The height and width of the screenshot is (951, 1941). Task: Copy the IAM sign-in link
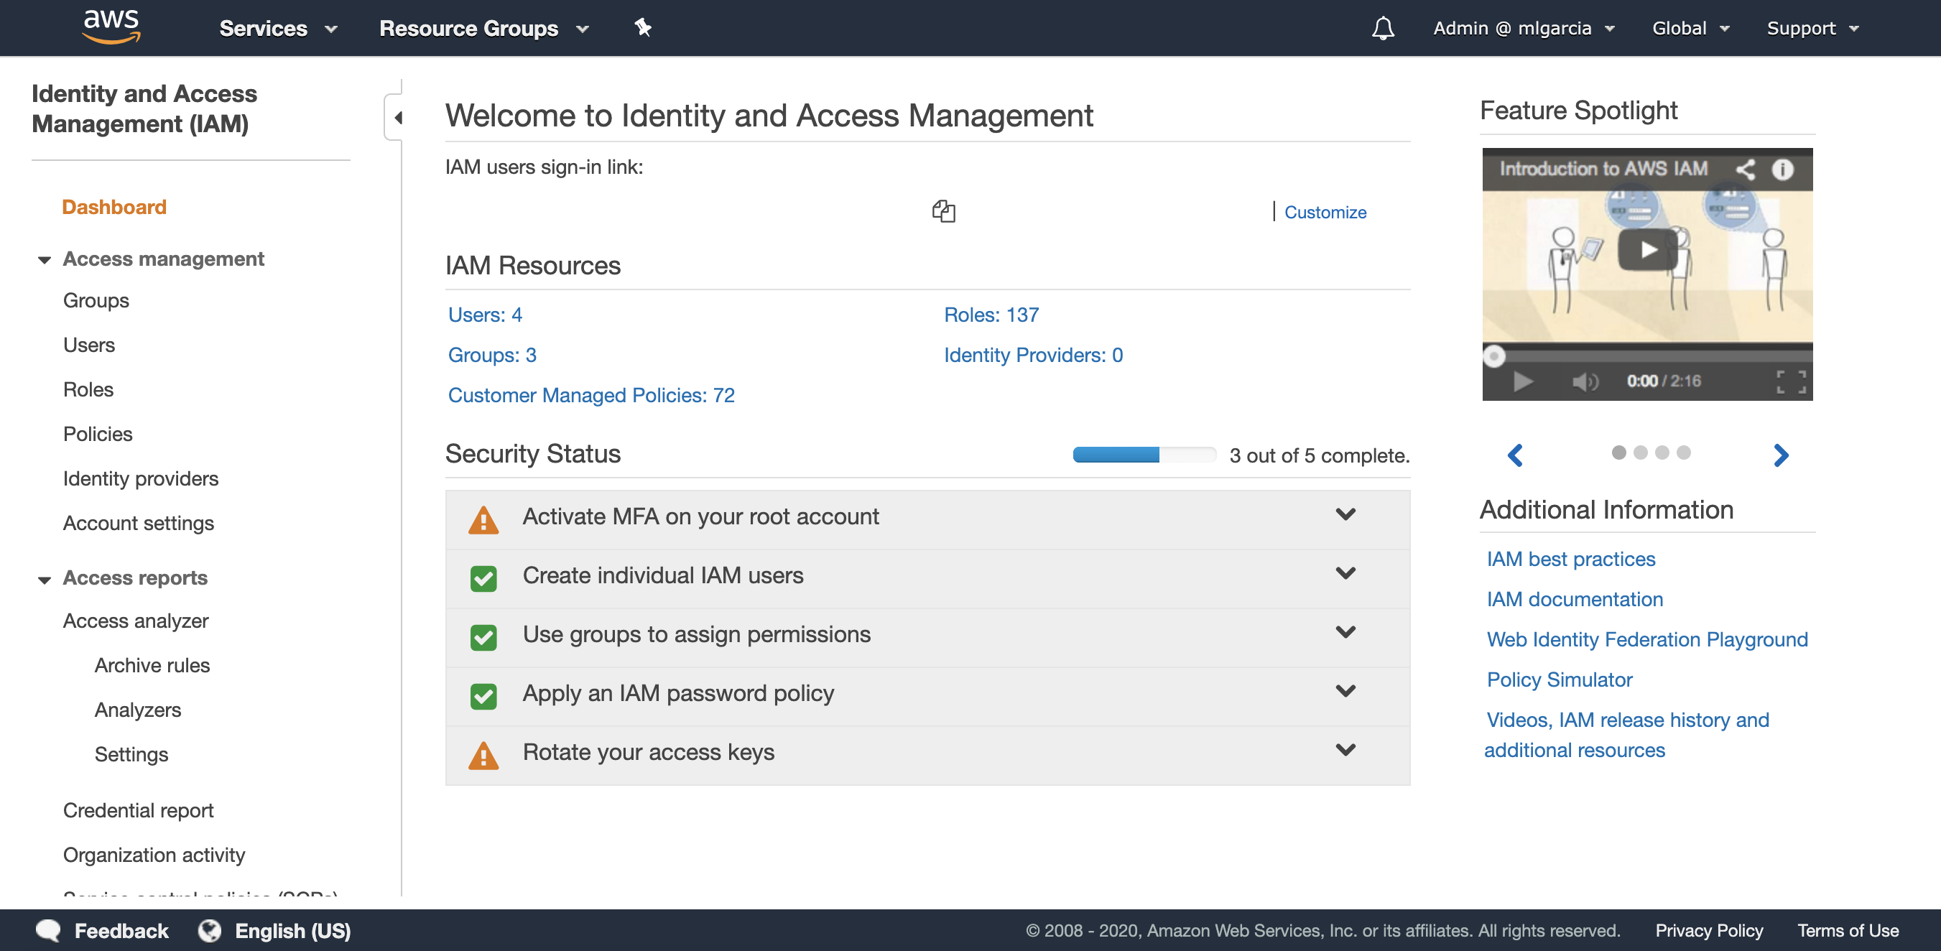coord(943,211)
